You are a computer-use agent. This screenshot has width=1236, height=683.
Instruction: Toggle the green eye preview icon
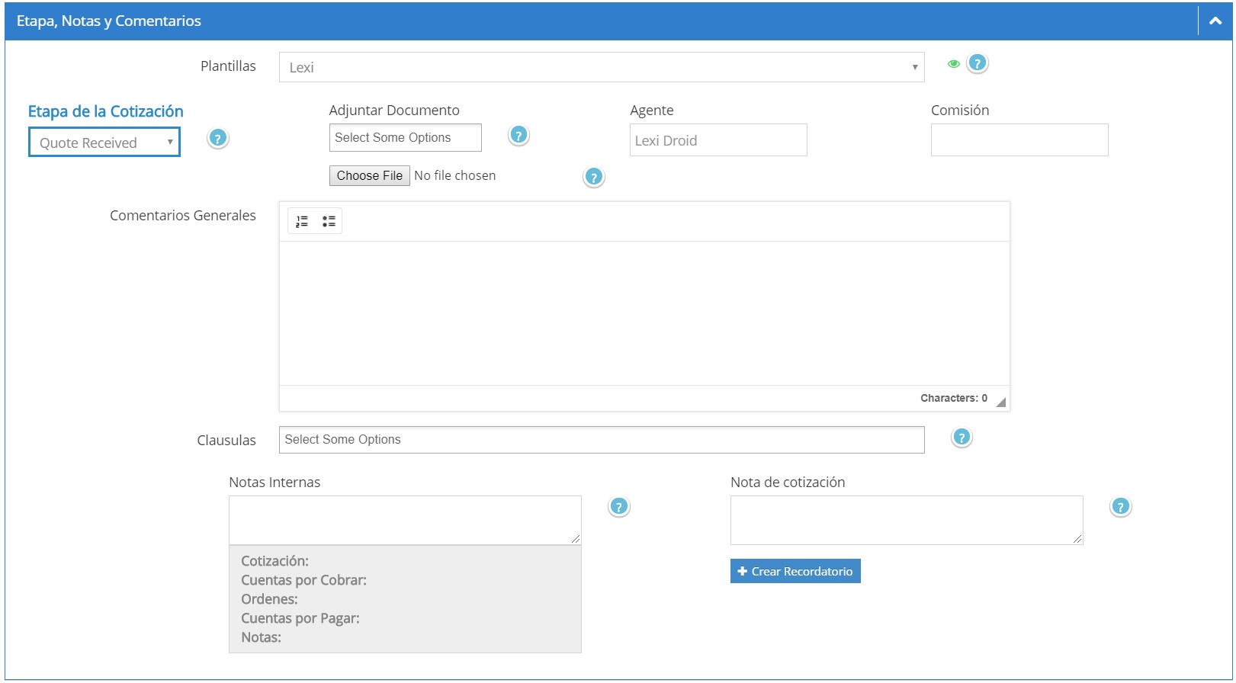point(953,64)
